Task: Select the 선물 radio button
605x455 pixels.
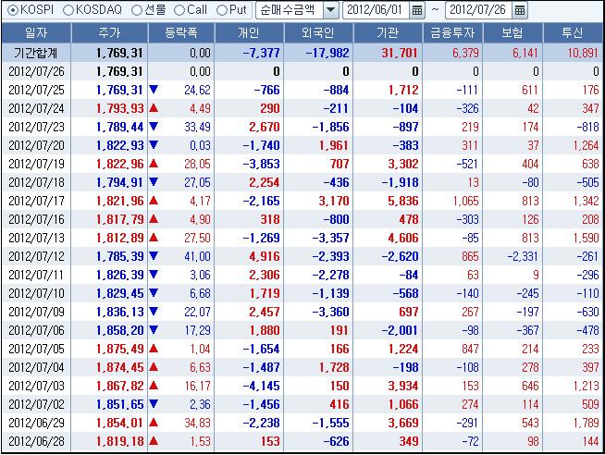Action: coord(137,10)
